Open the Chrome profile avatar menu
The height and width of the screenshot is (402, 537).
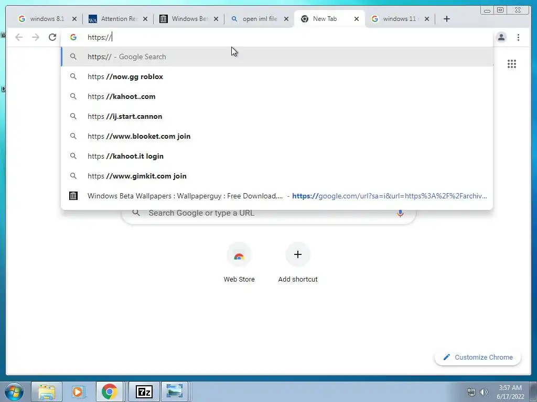[x=501, y=37]
